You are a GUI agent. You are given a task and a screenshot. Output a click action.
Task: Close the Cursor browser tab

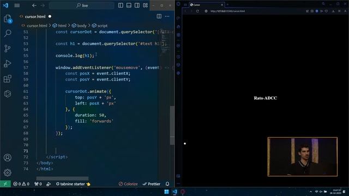(222, 5)
